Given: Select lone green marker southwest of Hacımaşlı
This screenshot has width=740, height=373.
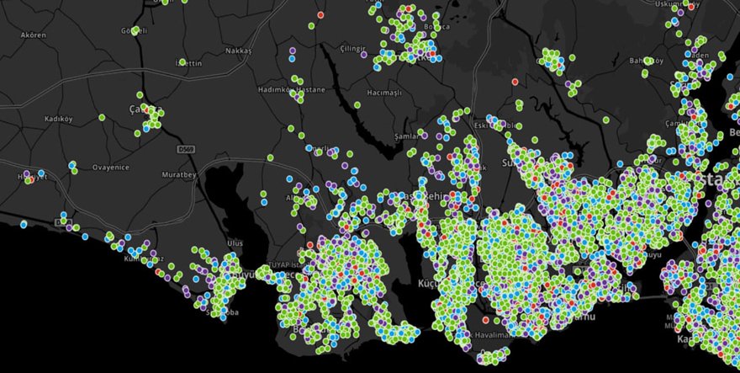Looking at the screenshot, I should coord(357,105).
